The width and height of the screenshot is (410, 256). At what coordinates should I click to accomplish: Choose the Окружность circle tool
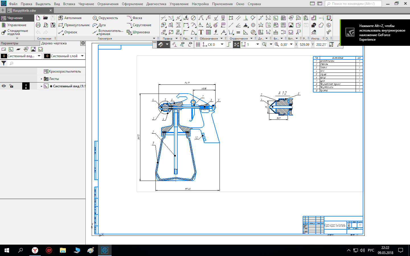(x=105, y=18)
